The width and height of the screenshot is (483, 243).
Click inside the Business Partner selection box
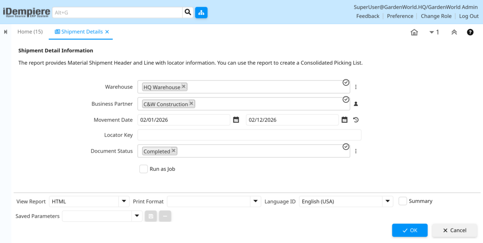(244, 104)
